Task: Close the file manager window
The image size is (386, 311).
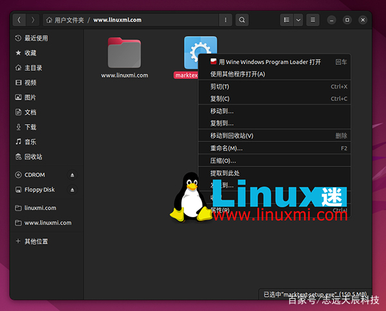Action: pos(363,20)
